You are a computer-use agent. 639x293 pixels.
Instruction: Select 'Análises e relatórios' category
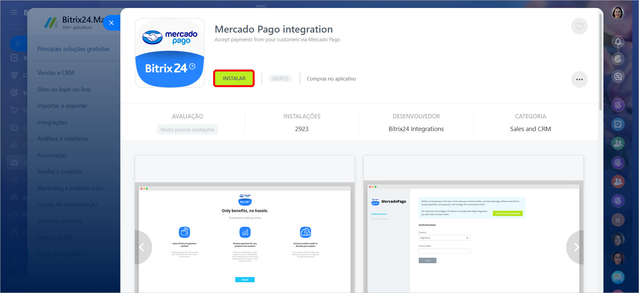coord(63,139)
